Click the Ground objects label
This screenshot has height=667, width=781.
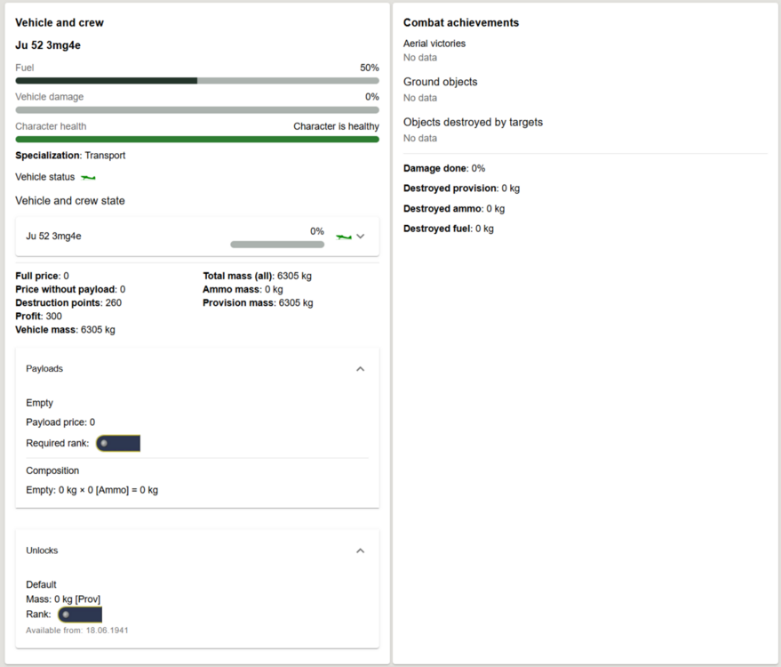point(440,82)
